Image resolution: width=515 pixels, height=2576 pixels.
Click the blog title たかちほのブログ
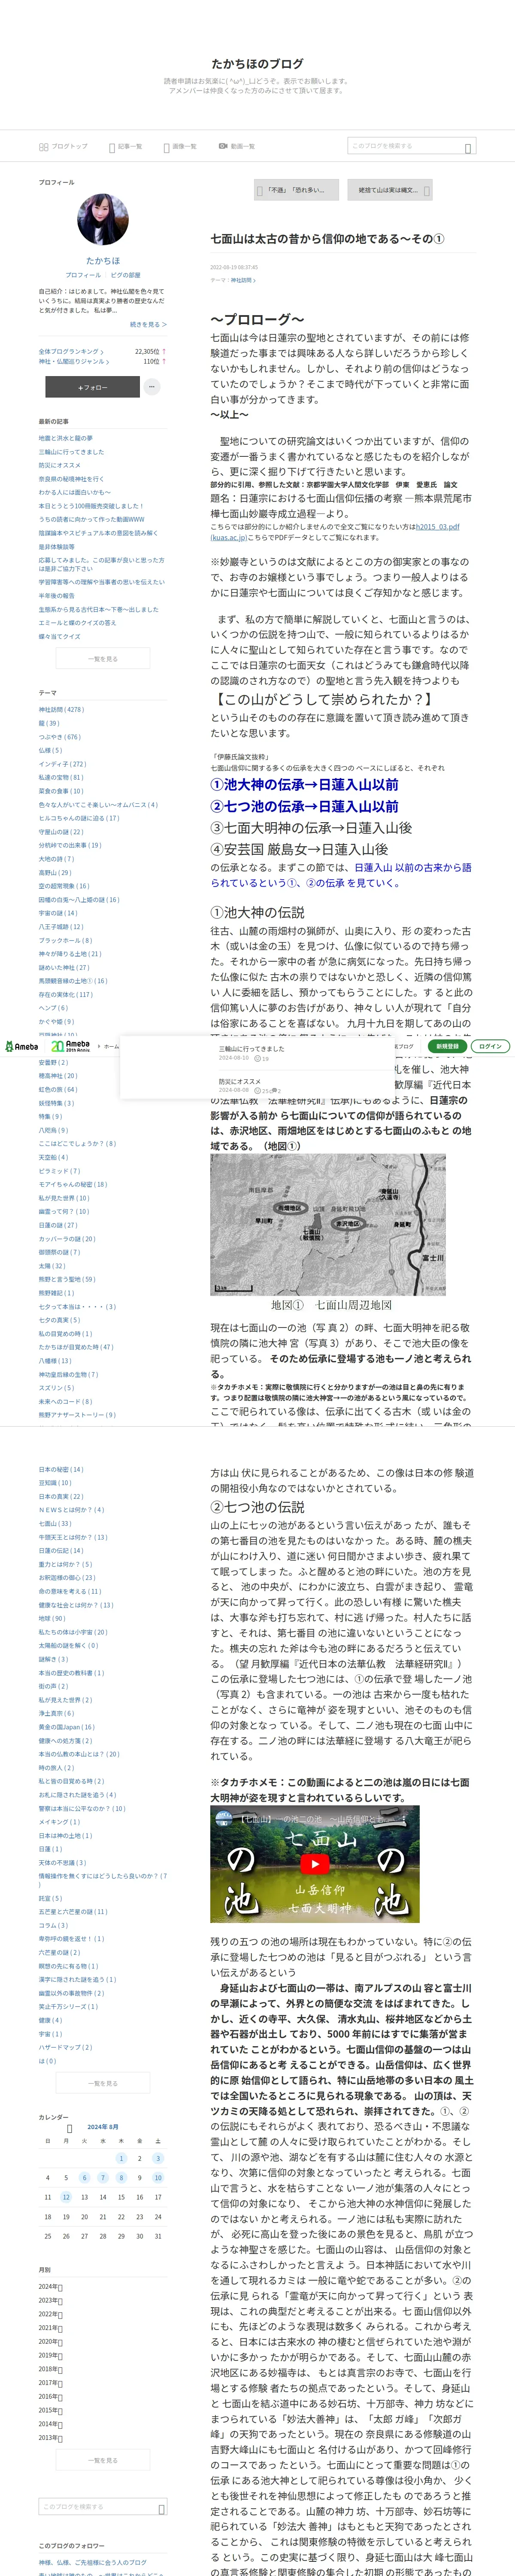pos(257,63)
